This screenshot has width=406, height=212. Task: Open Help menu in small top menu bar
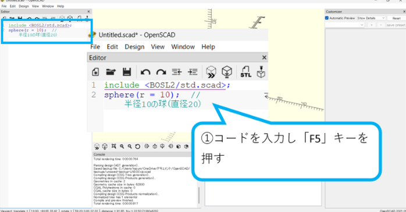point(60,6)
